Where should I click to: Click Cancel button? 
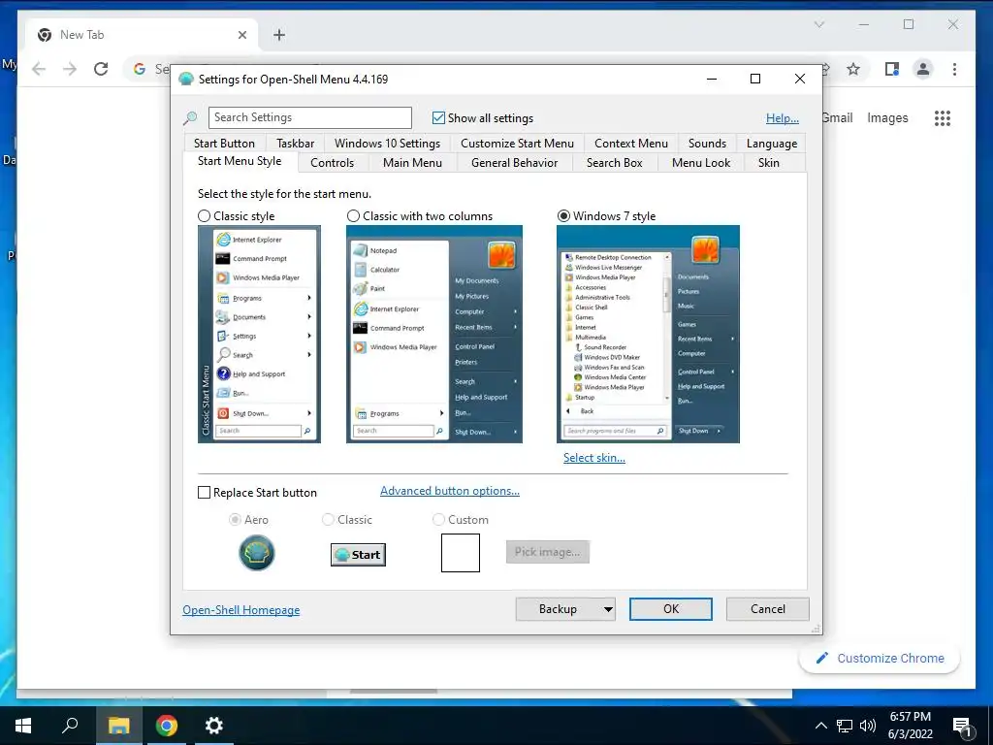pos(768,609)
